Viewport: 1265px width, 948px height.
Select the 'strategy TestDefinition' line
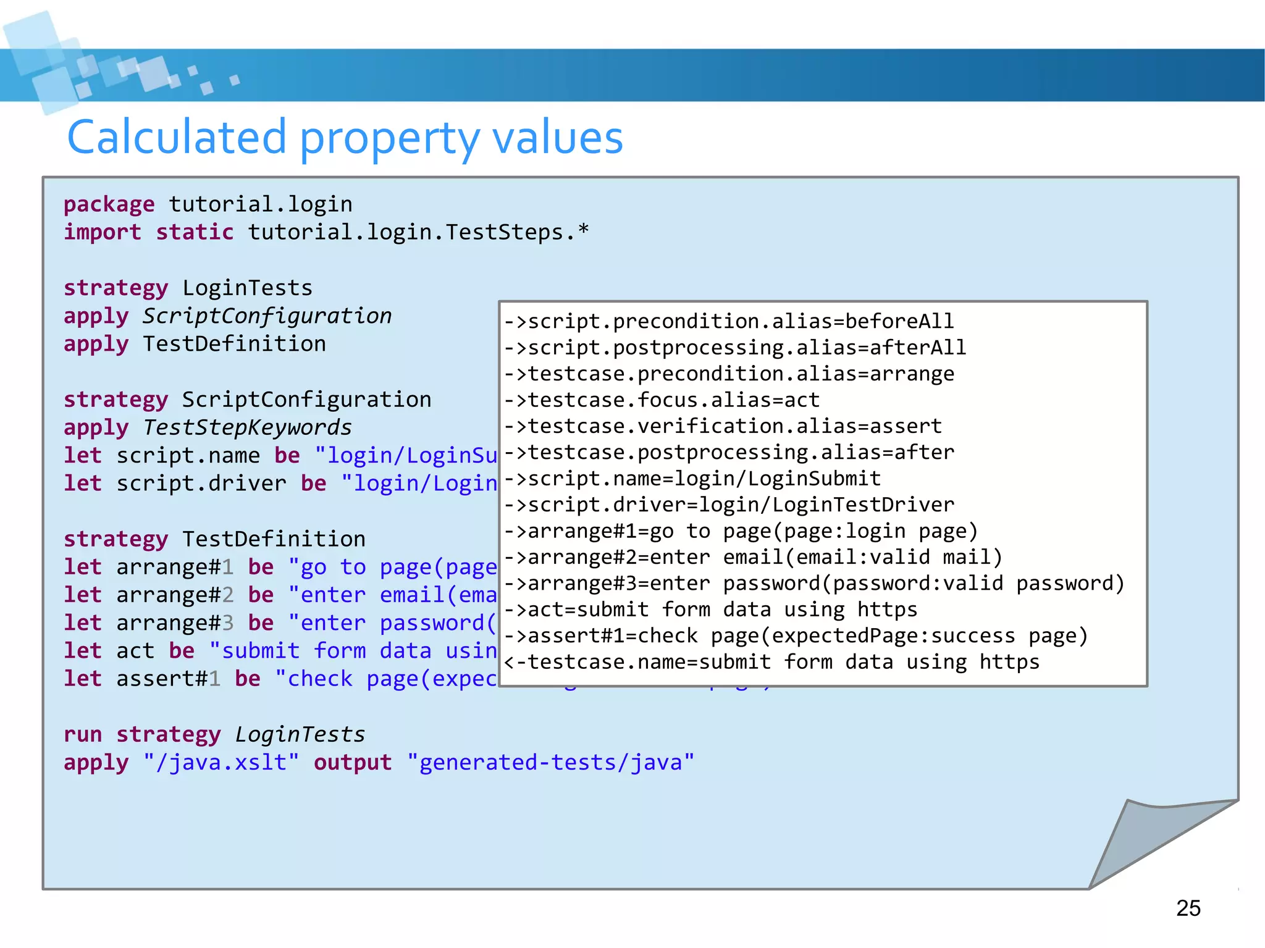pos(215,539)
